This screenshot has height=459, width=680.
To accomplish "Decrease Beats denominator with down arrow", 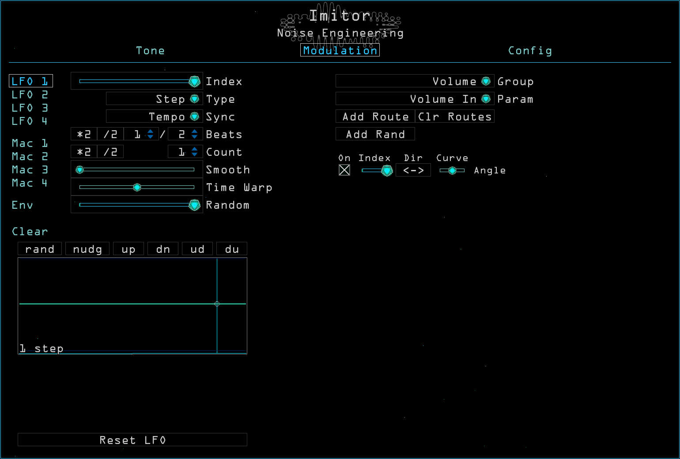I will (195, 136).
